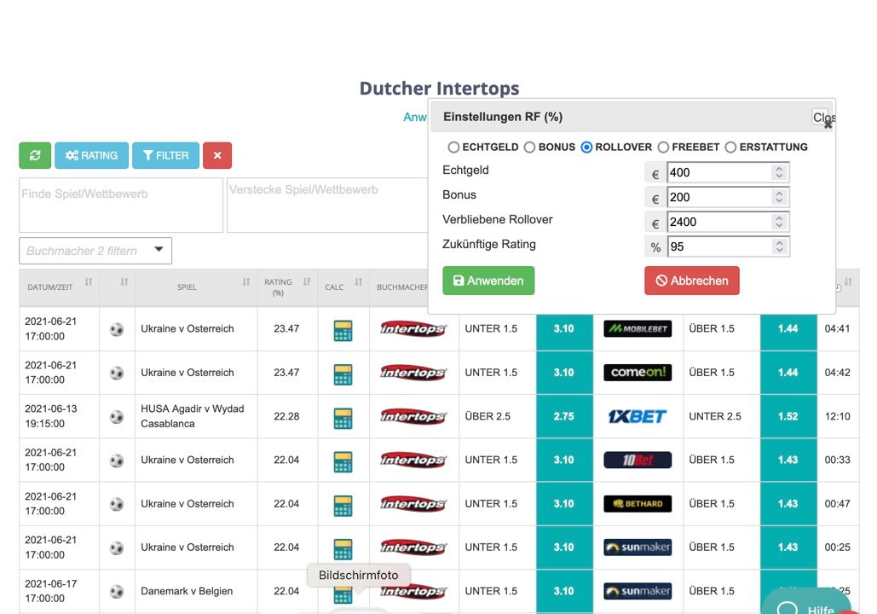877x614 pixels.
Task: Sort by the SPIEL column
Action: [246, 282]
